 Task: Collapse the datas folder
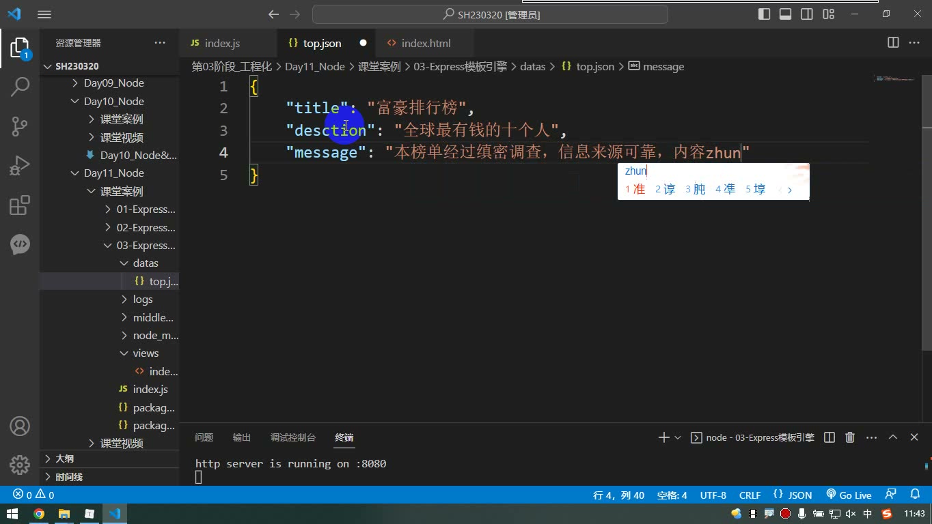click(109, 263)
